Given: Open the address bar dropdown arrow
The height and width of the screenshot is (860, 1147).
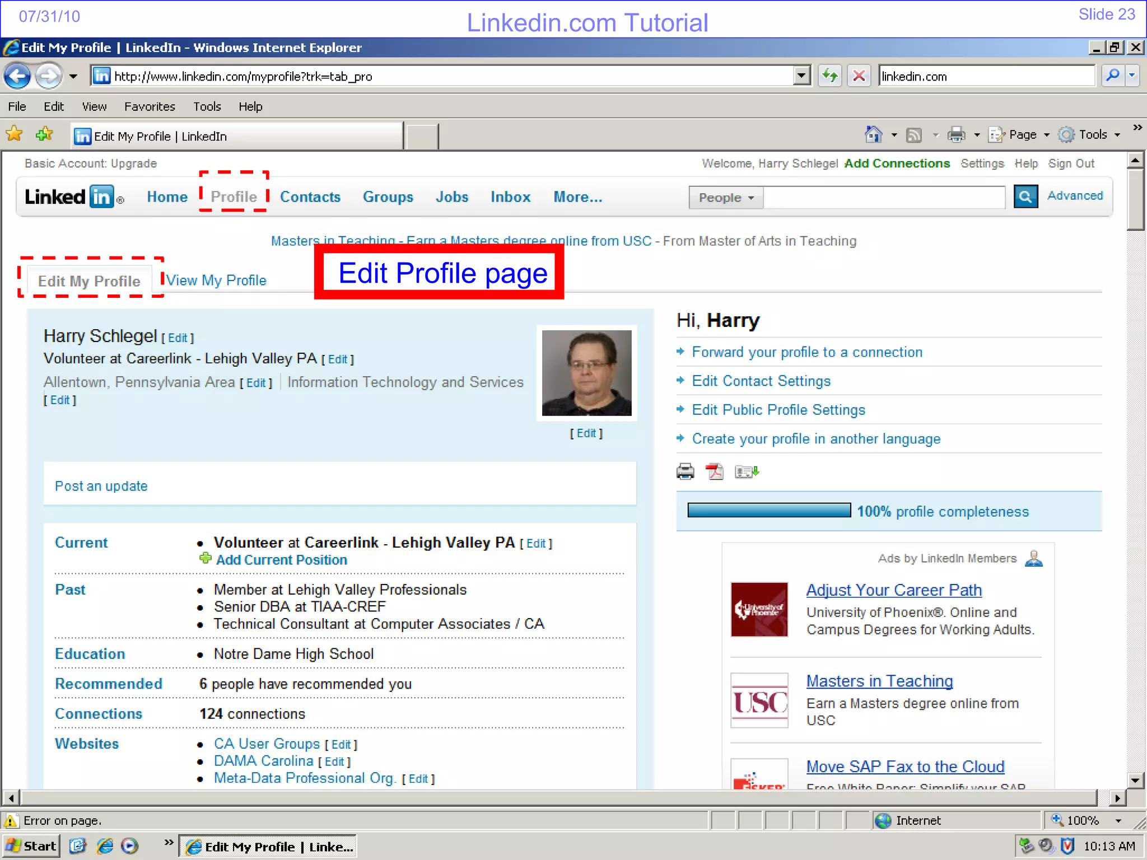Looking at the screenshot, I should [802, 75].
